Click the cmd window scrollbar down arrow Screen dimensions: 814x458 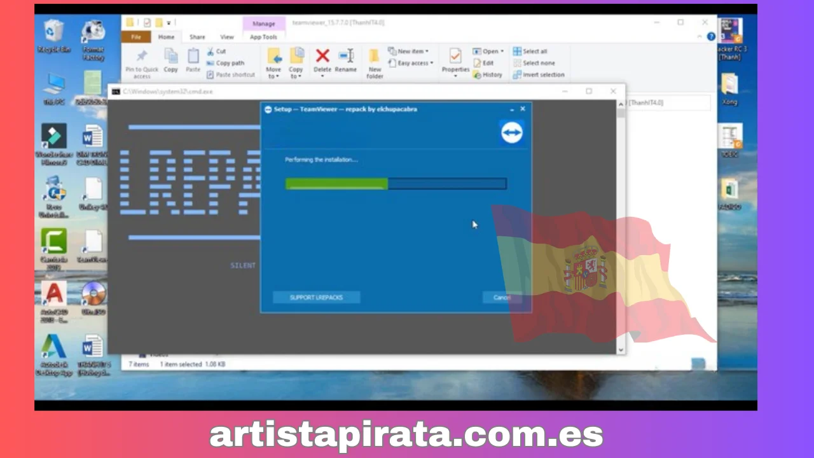(x=621, y=350)
